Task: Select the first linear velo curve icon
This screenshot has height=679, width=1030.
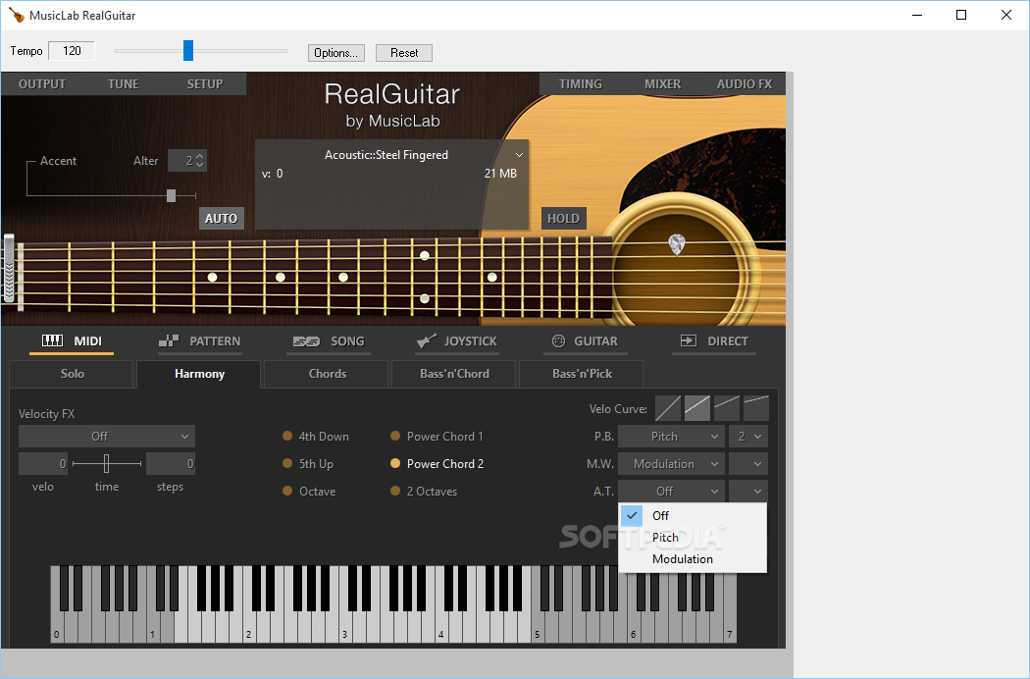Action: click(667, 408)
